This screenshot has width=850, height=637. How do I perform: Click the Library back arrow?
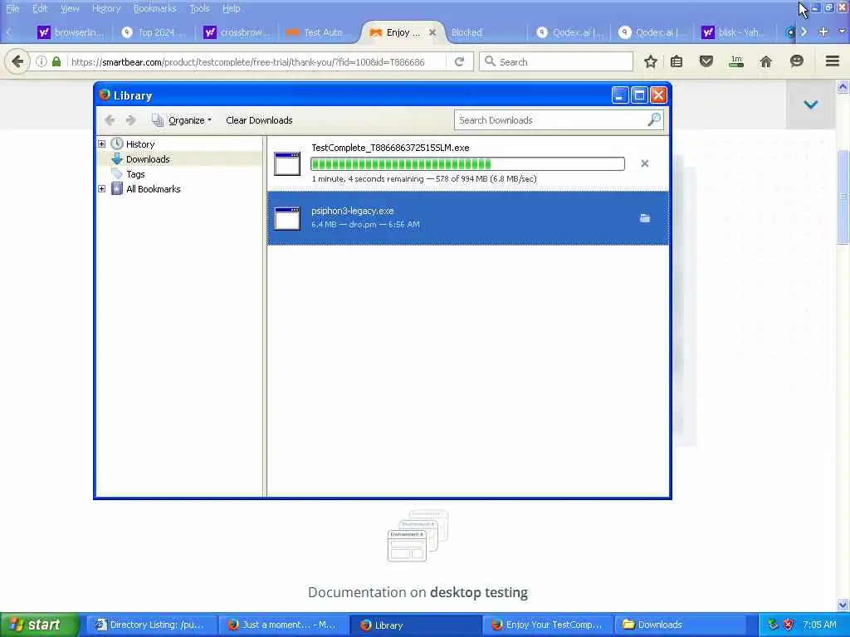tap(110, 120)
